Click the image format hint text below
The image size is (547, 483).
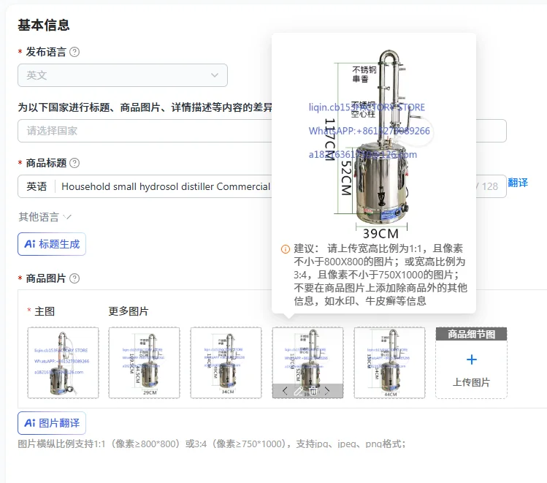click(x=212, y=444)
